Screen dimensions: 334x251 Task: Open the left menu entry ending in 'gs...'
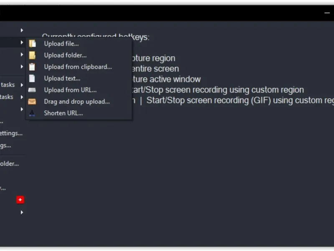5,146
